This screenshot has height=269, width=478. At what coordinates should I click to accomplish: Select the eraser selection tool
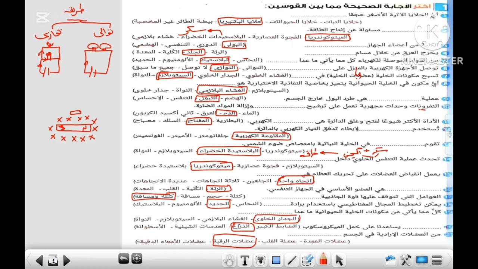click(x=307, y=260)
